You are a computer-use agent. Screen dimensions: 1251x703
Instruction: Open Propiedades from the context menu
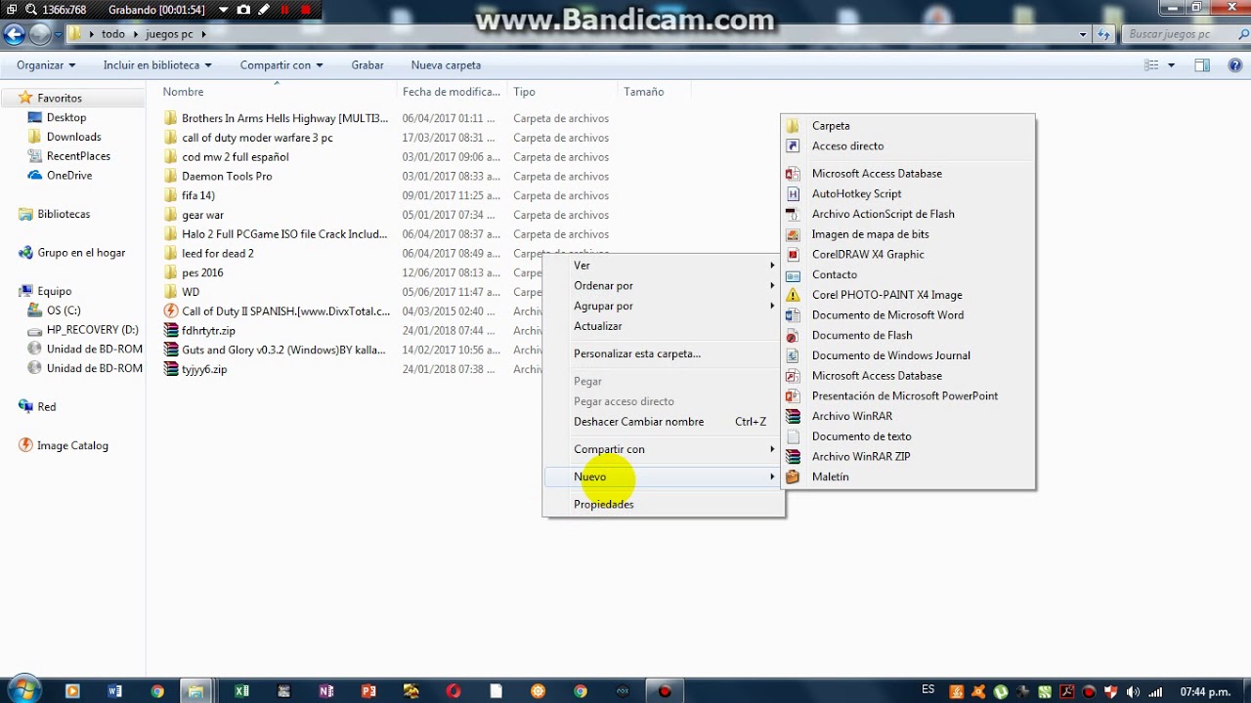(x=664, y=504)
